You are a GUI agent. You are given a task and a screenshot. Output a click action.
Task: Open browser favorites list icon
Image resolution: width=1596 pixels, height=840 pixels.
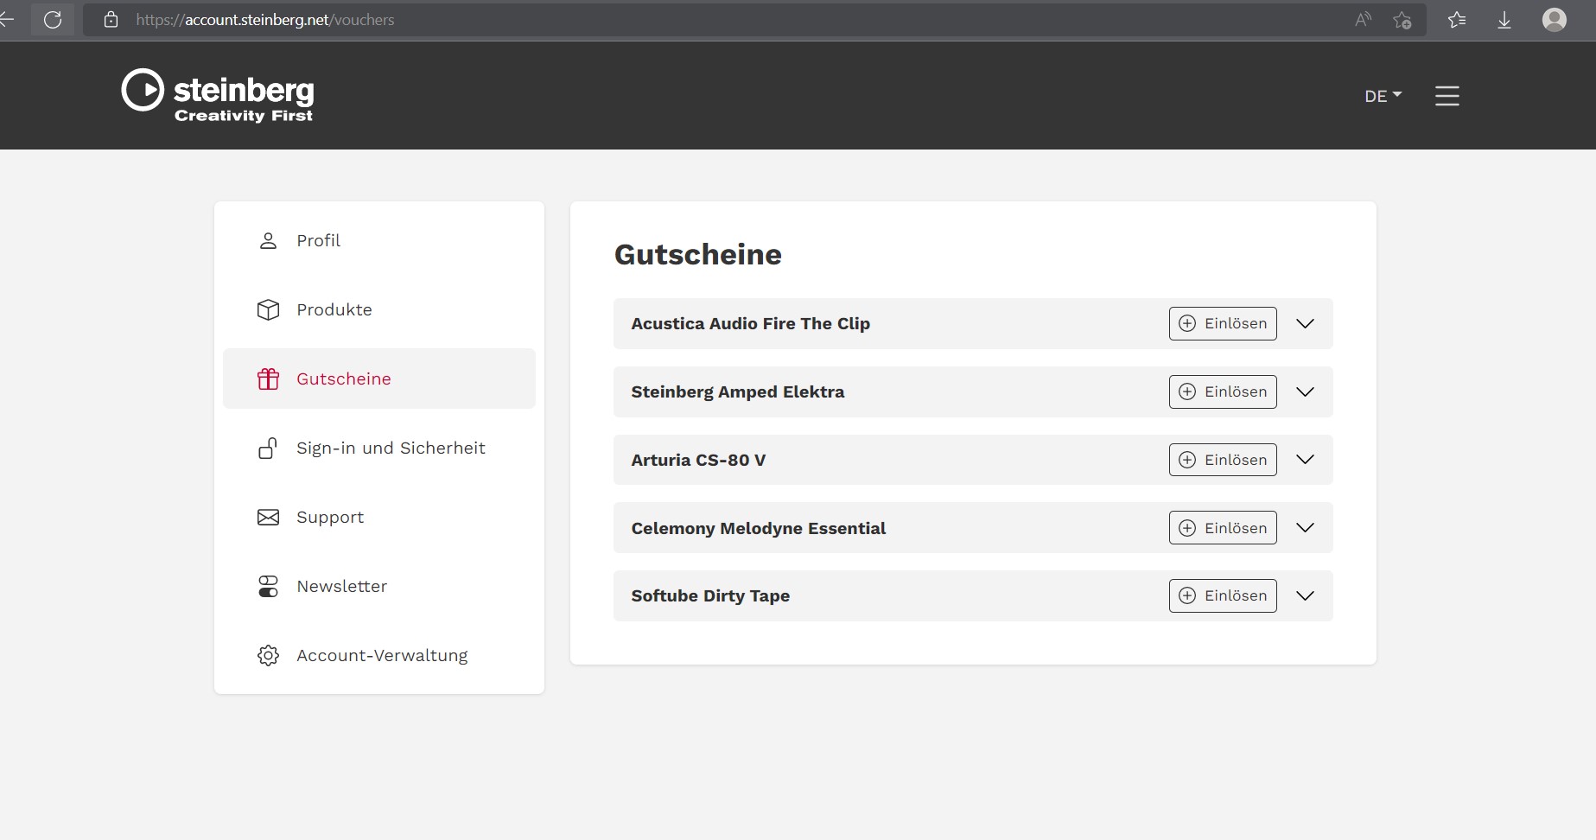(x=1457, y=20)
